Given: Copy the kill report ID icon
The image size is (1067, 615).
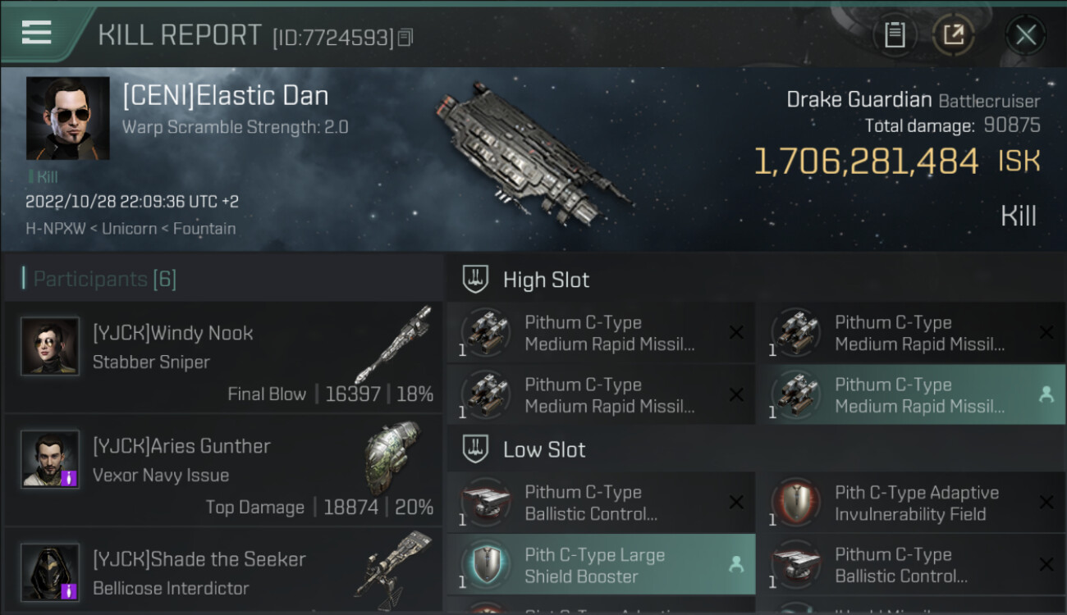Looking at the screenshot, I should [405, 38].
